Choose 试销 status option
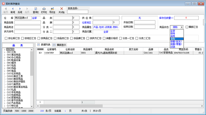Screen dimensions: 206x115 (177, 47)
